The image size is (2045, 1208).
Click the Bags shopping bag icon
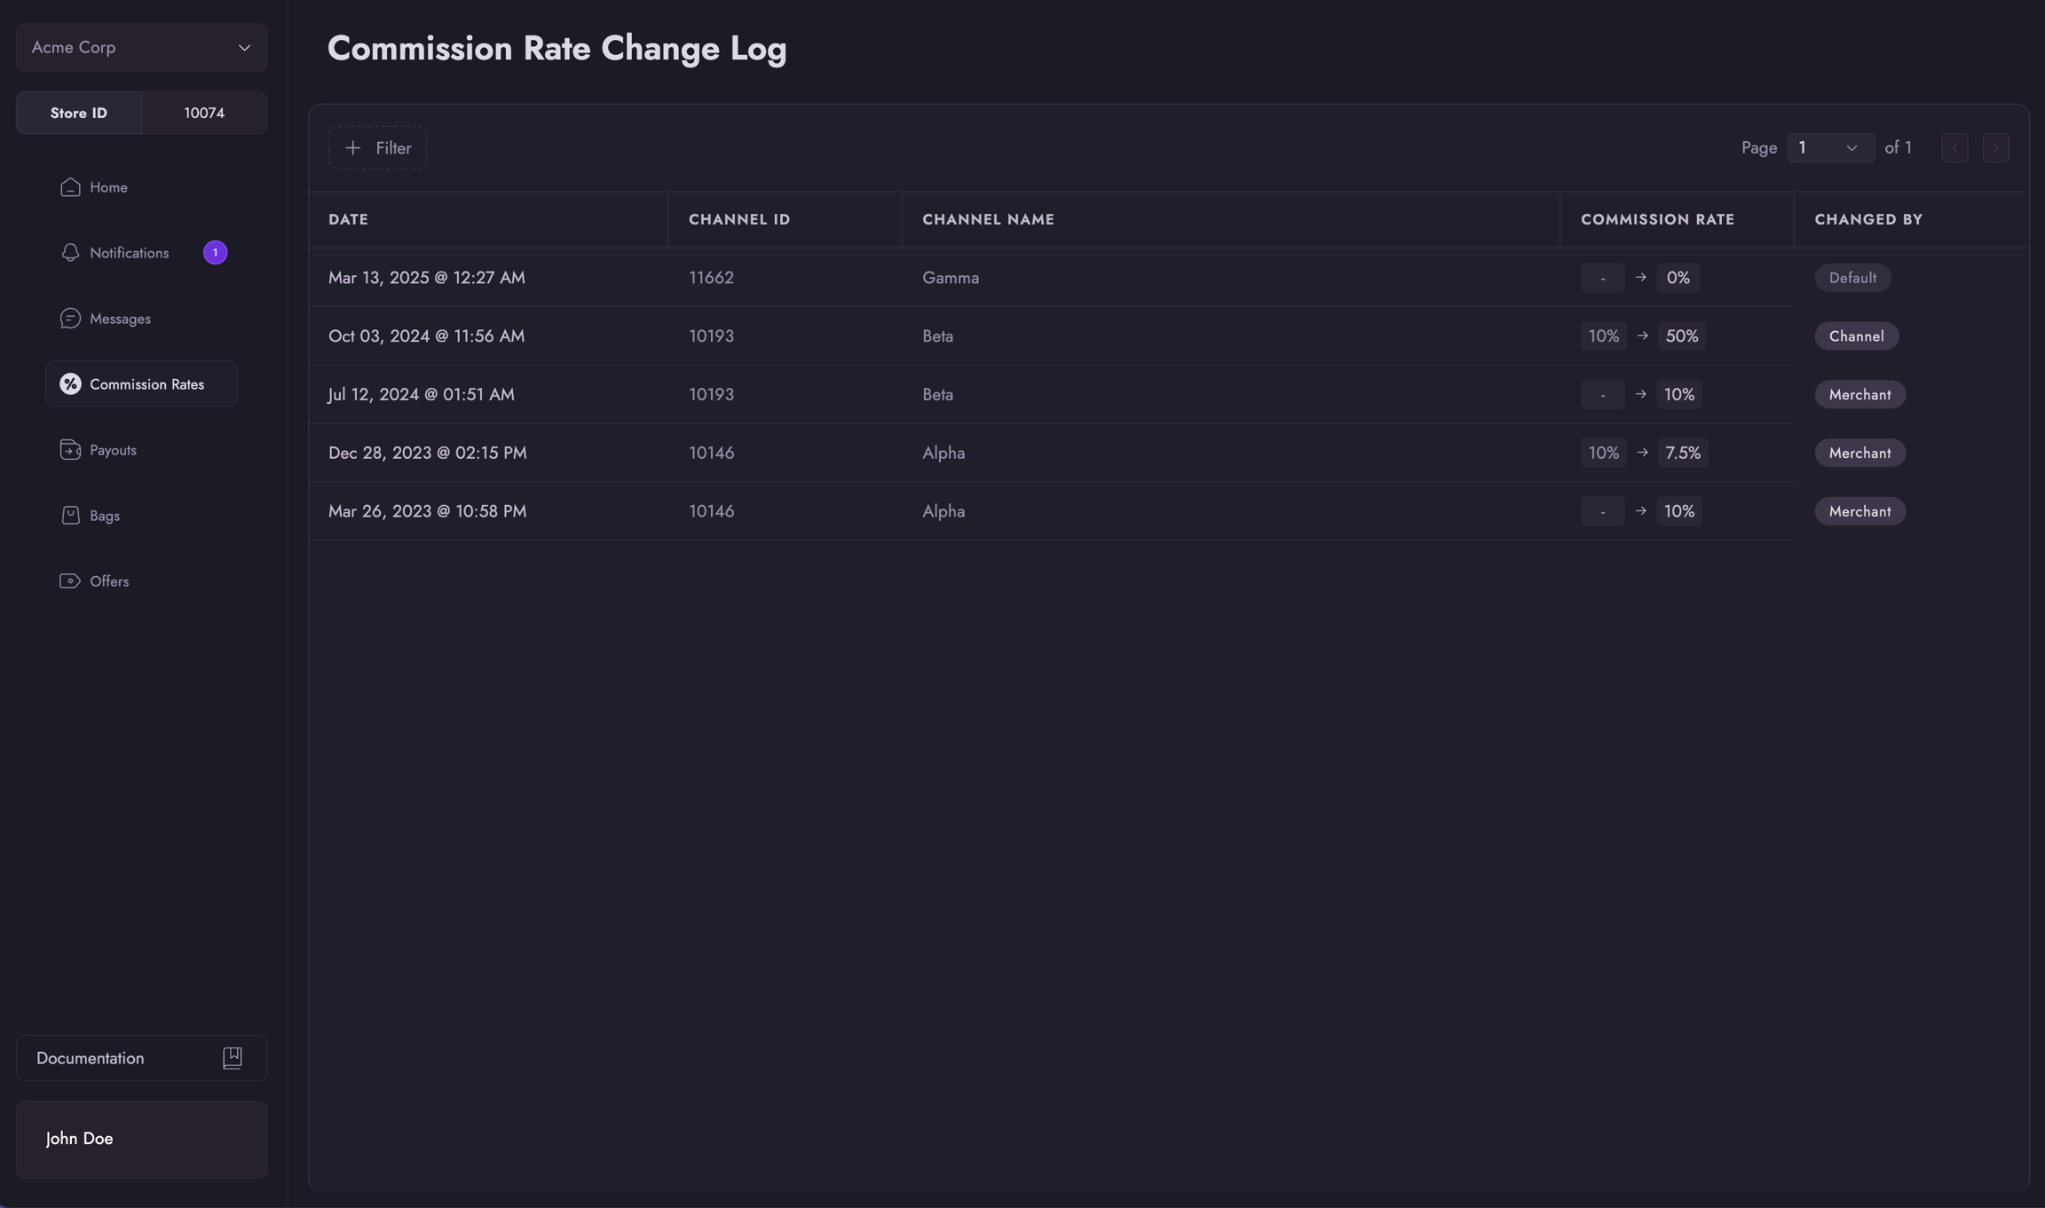(70, 516)
